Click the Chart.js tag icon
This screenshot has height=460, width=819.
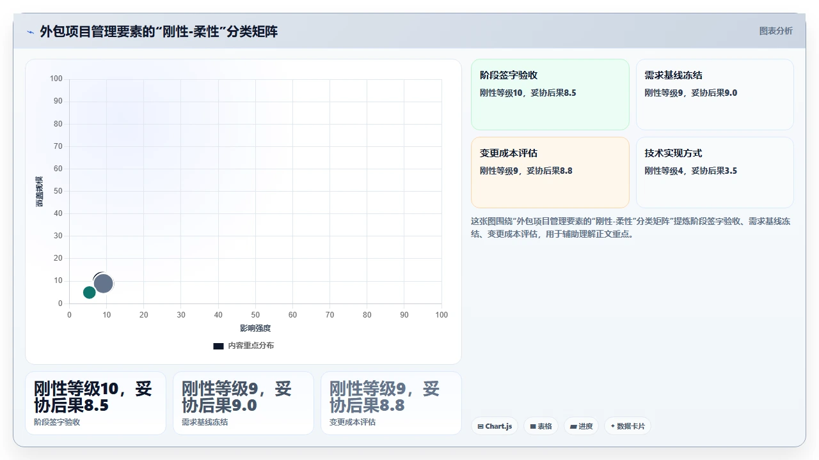pos(480,426)
